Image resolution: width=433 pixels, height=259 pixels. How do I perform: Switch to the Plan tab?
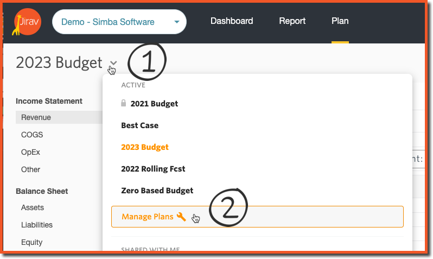[340, 21]
